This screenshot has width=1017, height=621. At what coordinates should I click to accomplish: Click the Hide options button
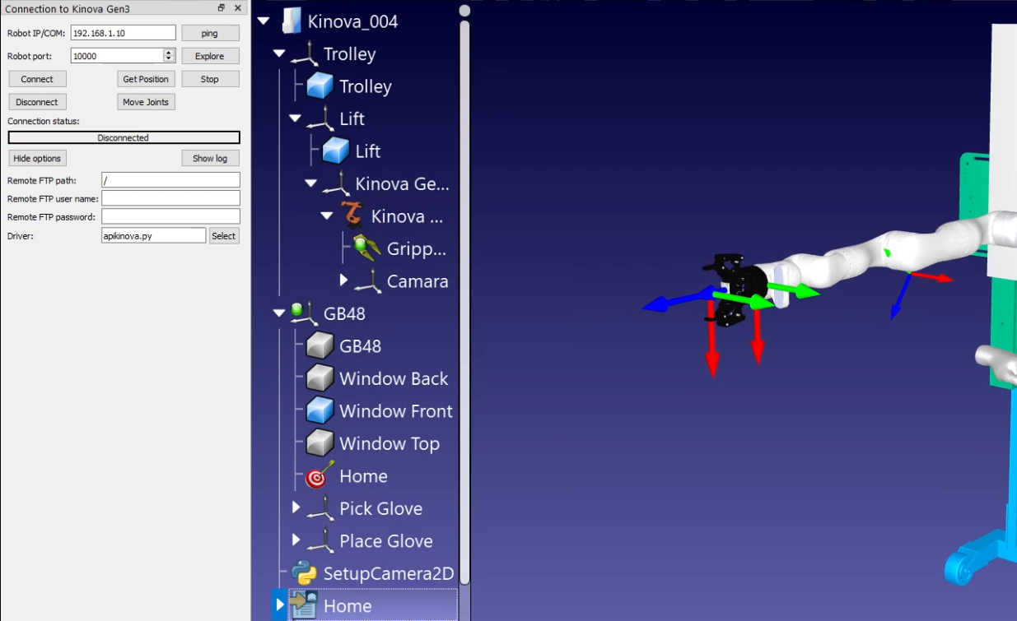coord(37,158)
